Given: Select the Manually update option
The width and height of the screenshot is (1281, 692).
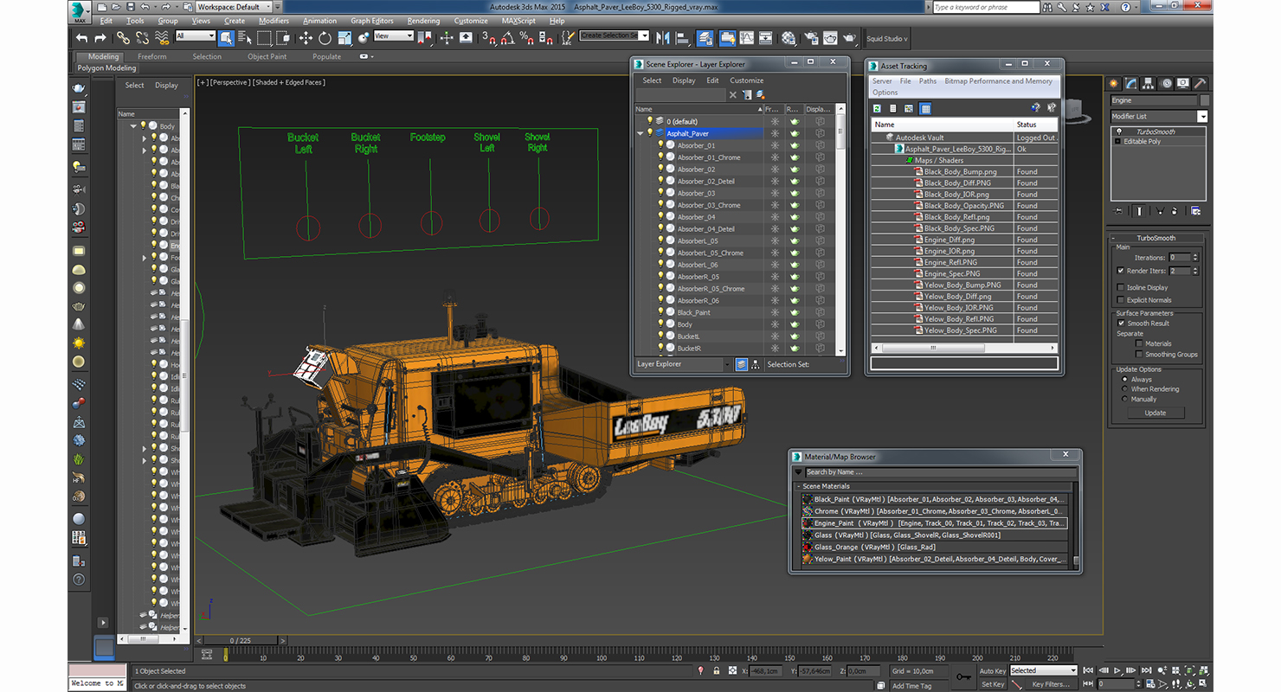Looking at the screenshot, I should pos(1124,400).
